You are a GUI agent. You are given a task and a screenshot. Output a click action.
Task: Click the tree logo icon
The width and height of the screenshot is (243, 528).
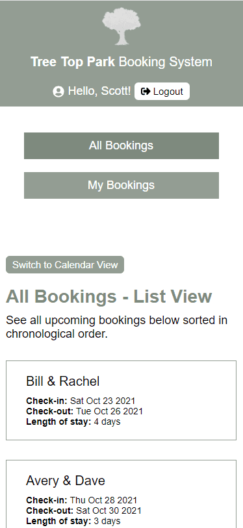tap(122, 26)
